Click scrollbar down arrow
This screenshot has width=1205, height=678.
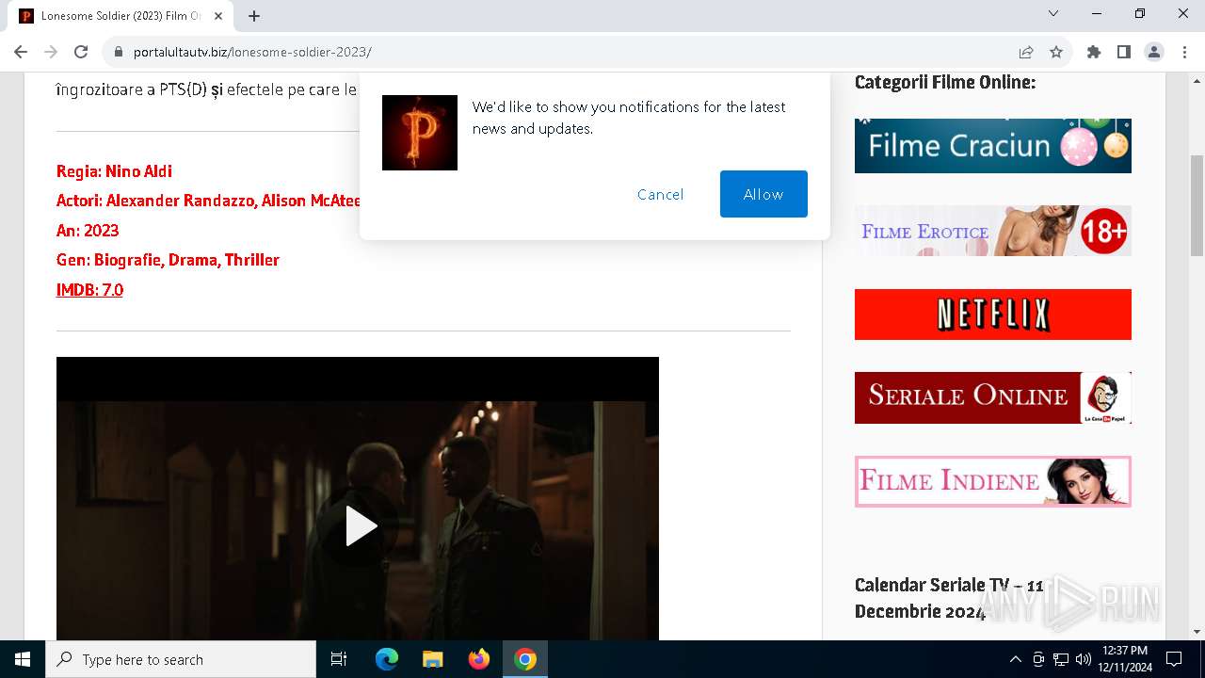(1197, 632)
